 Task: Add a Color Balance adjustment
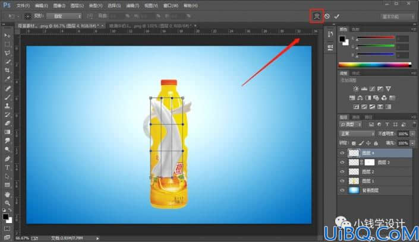[x=360, y=98]
